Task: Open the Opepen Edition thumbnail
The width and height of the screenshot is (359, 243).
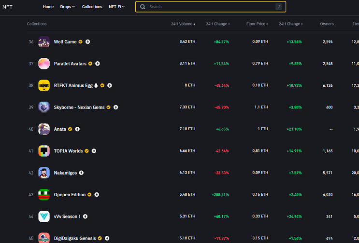Action: pos(44,195)
